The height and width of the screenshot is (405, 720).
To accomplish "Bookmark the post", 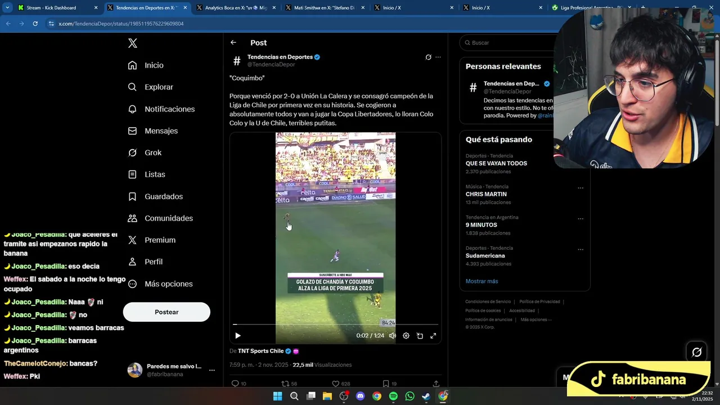I will (386, 384).
